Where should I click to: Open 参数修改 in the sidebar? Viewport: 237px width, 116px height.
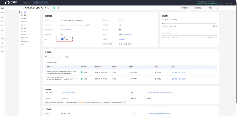pyautogui.click(x=24, y=28)
